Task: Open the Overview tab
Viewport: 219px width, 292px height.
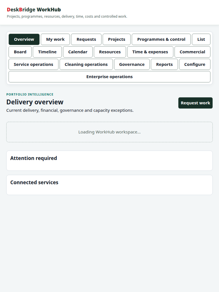Action: coord(24,39)
